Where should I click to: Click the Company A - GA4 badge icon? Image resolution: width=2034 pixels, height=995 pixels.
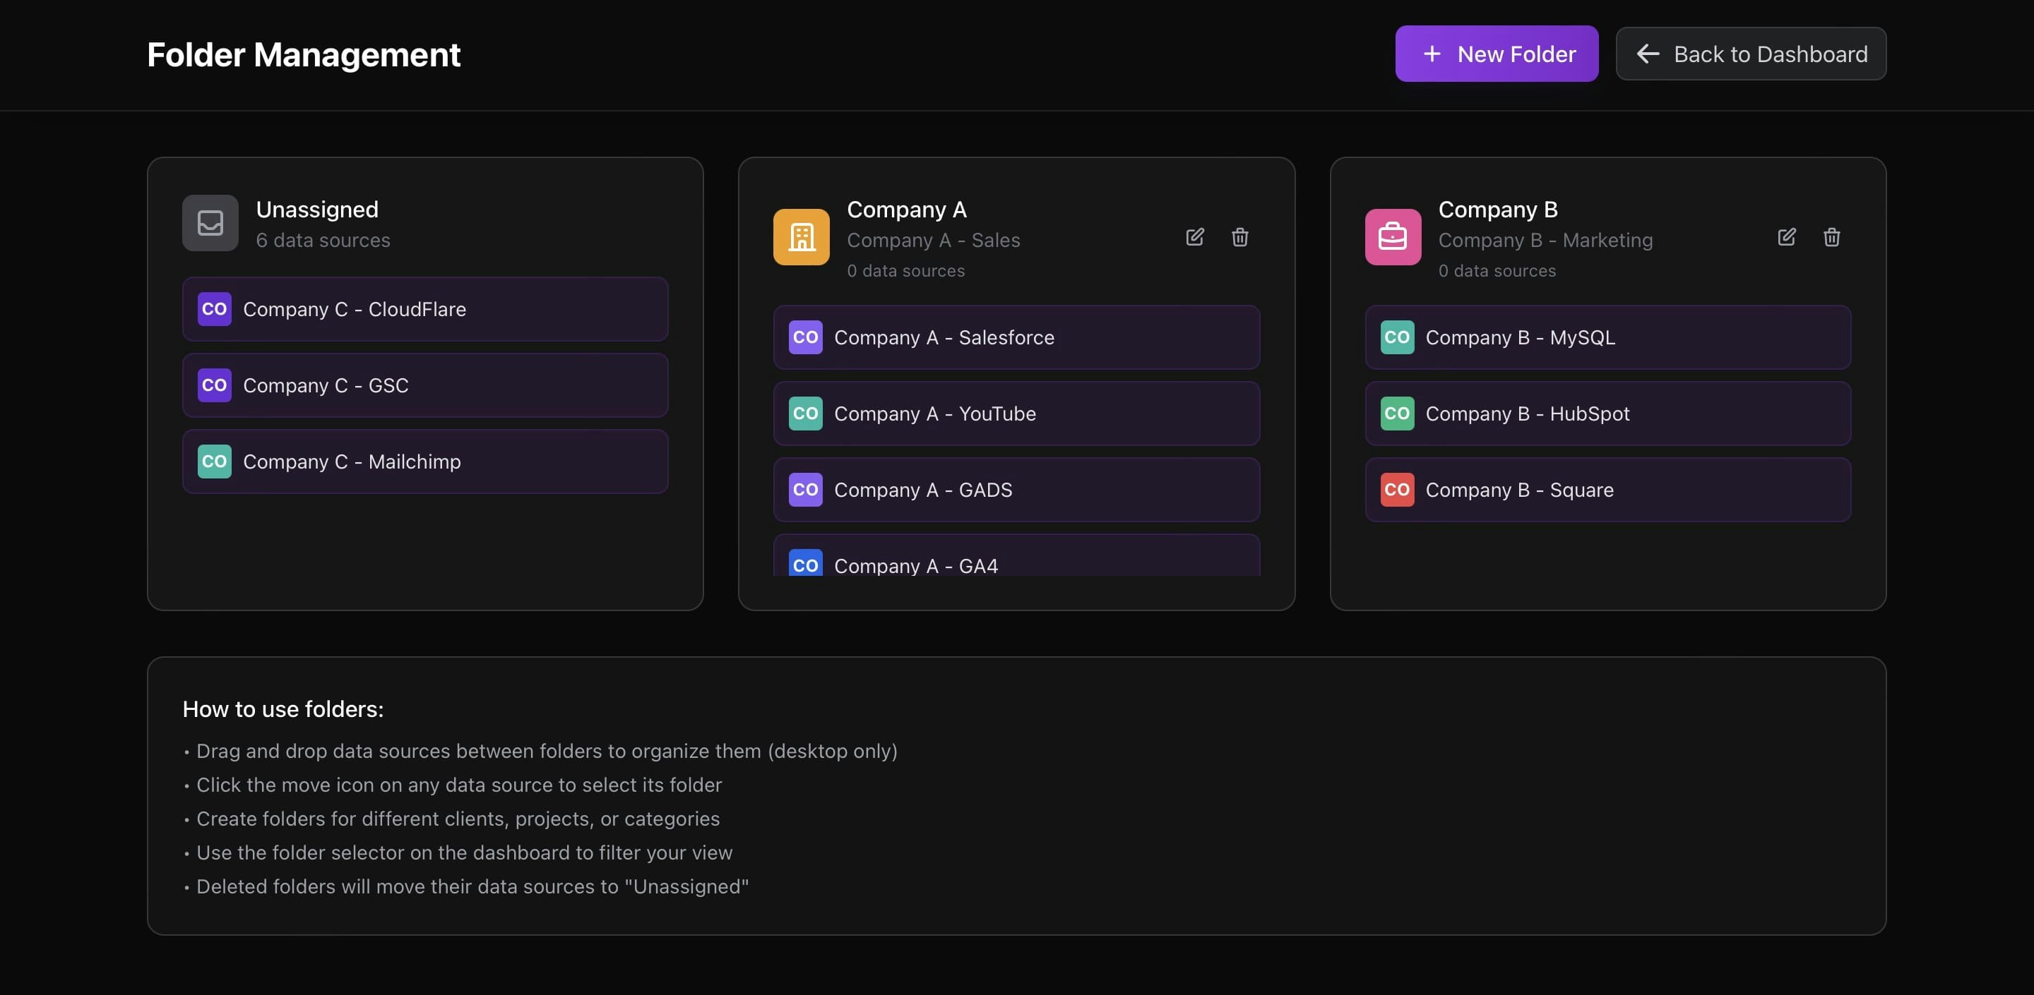coord(805,563)
